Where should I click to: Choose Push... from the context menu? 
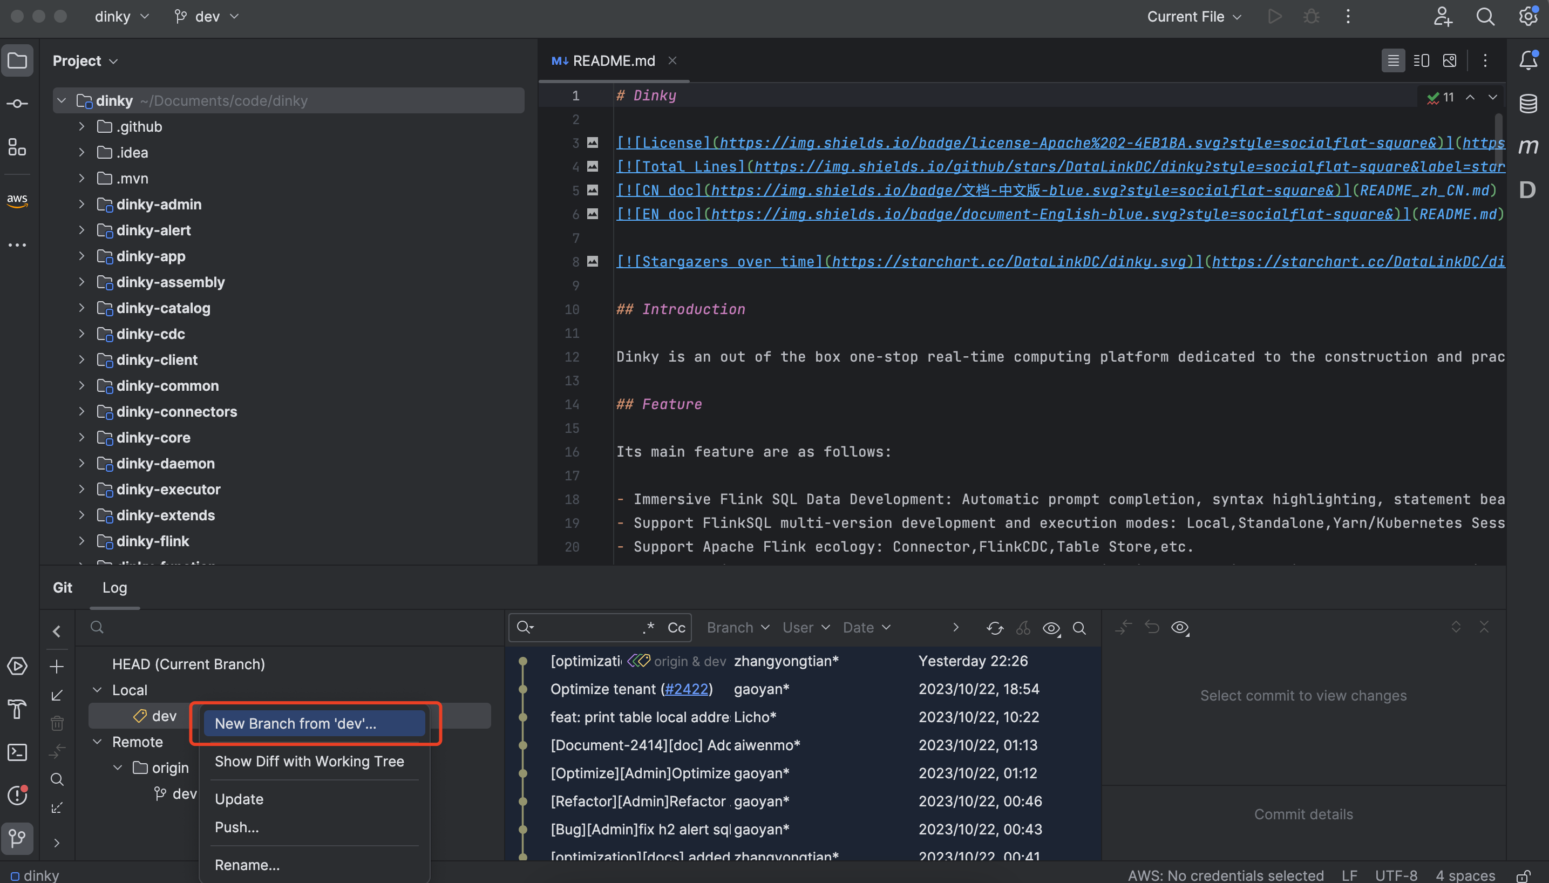coord(236,827)
